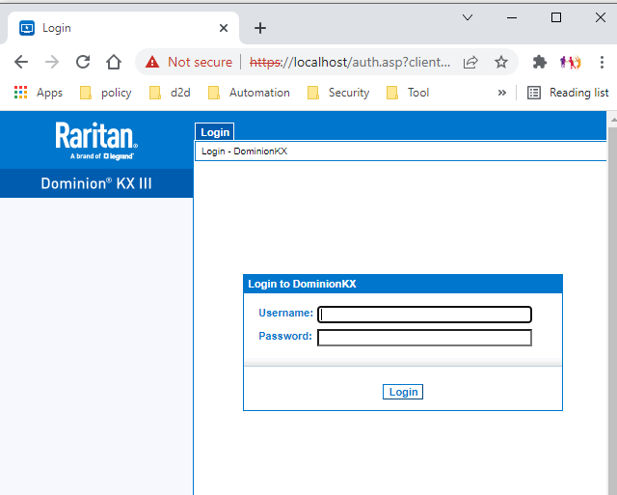617x495 pixels.
Task: Open the home page via the house icon
Action: click(x=114, y=62)
